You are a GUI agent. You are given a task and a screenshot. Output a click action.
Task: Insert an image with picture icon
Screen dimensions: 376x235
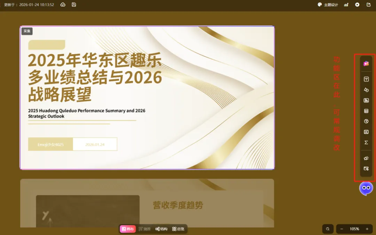tap(366, 100)
